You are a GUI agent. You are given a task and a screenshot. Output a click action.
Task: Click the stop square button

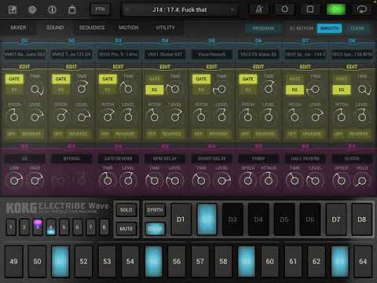point(310,9)
